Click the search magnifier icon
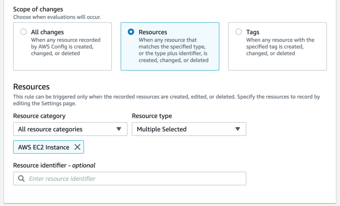Viewport: 340px width, 206px height. 21,178
